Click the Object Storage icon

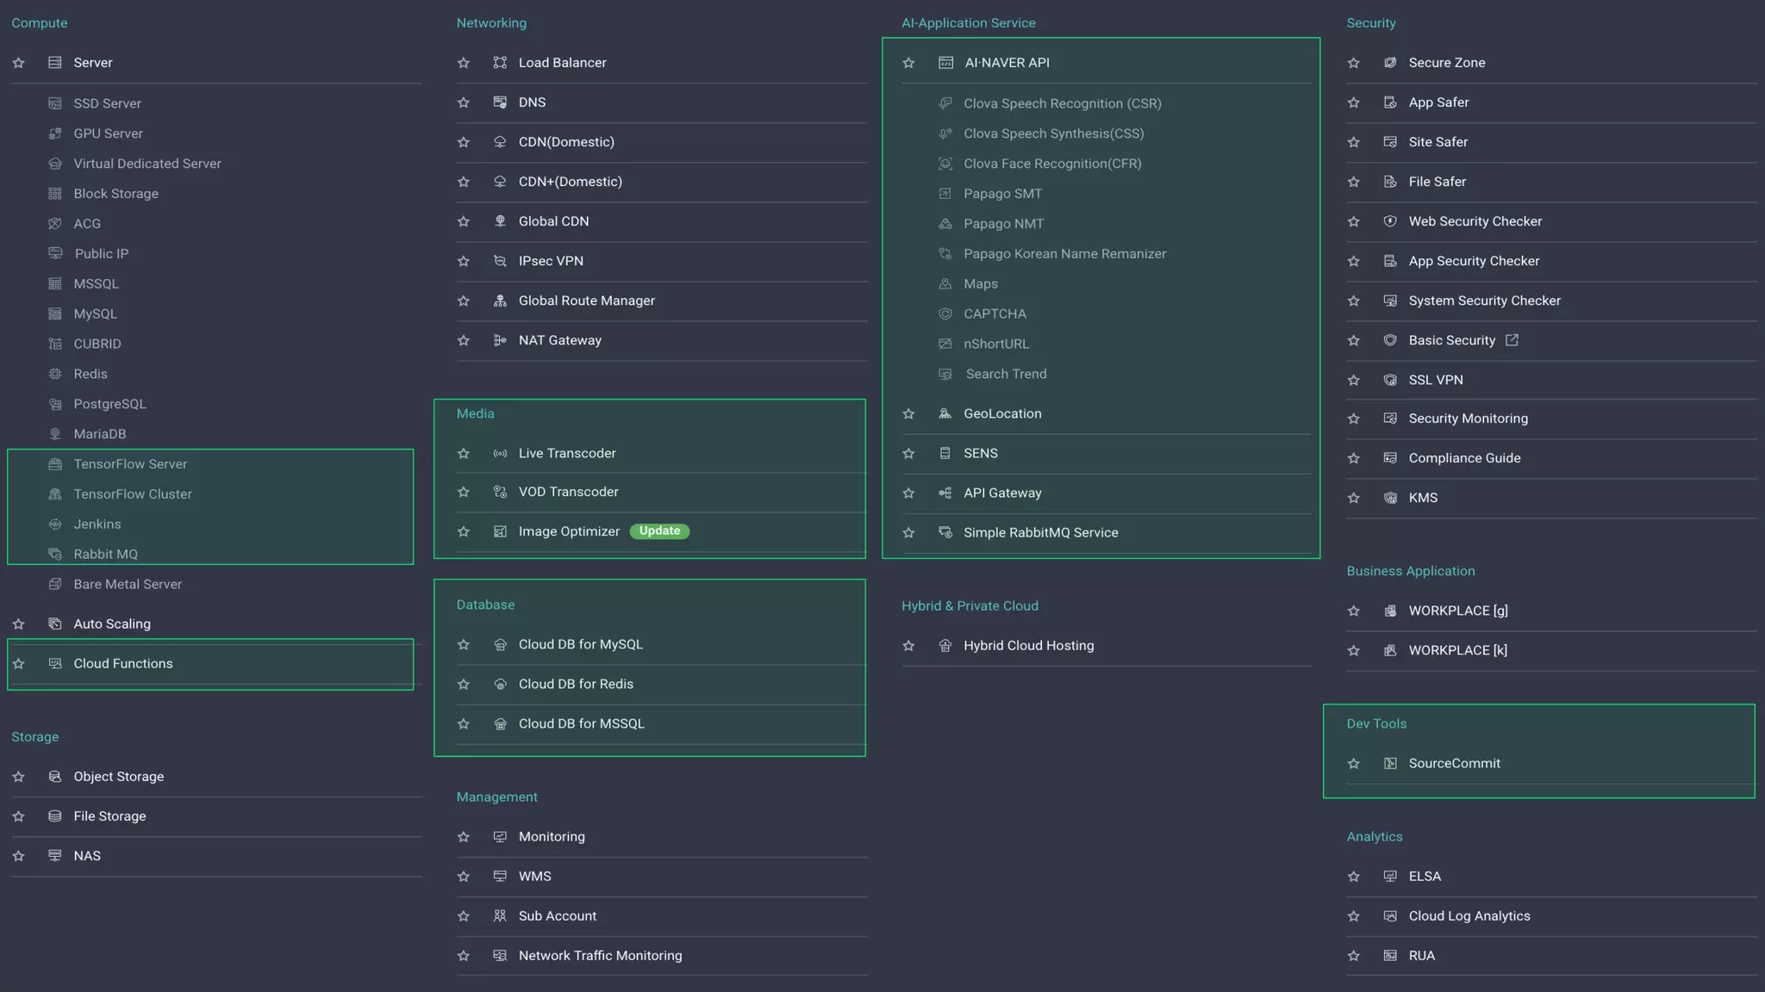point(55,777)
